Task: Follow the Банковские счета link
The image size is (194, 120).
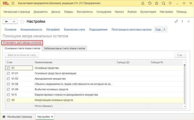Action: click(x=74, y=30)
